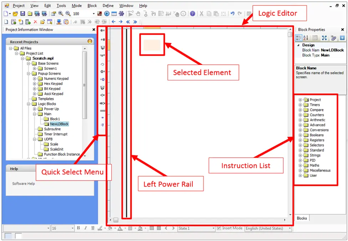348x241 pixels.
Task: Expand the Numeric Keypad tree node
Action: coord(34,79)
